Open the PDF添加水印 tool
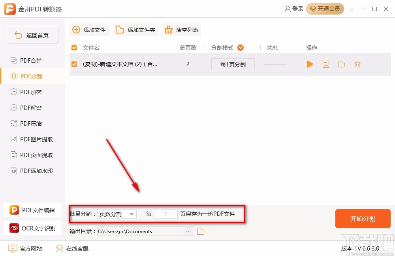Image resolution: width=395 pixels, height=256 pixels. coord(32,171)
